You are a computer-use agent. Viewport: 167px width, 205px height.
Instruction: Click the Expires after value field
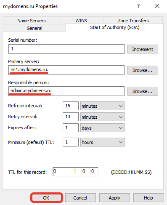[x=71, y=128]
